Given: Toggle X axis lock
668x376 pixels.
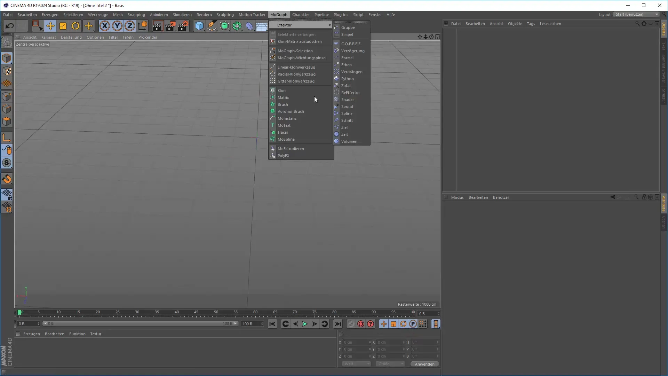Looking at the screenshot, I should [105, 26].
